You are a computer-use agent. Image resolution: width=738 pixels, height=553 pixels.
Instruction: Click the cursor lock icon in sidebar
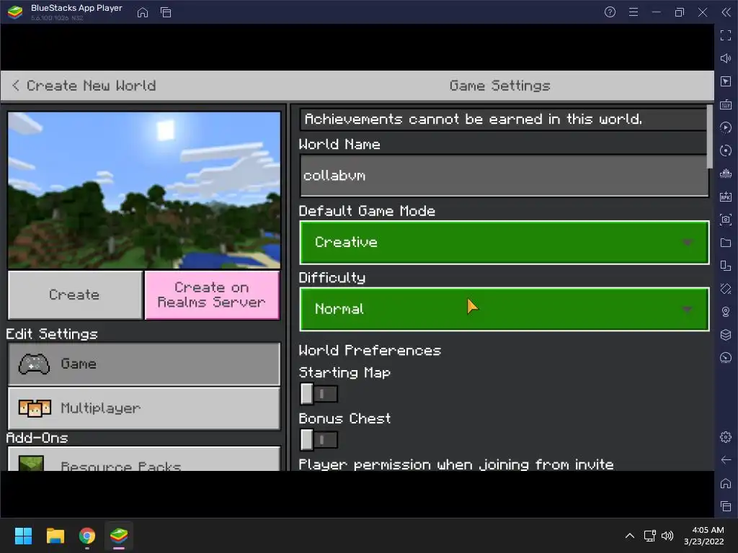pos(726,81)
